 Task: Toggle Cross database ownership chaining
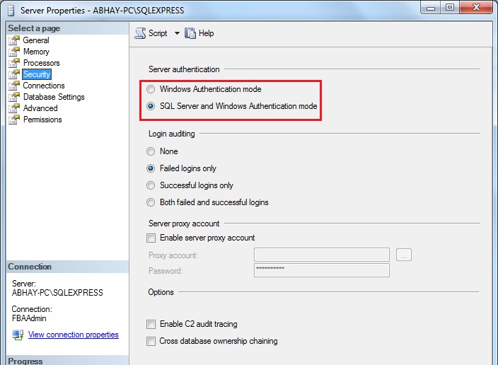click(x=151, y=341)
